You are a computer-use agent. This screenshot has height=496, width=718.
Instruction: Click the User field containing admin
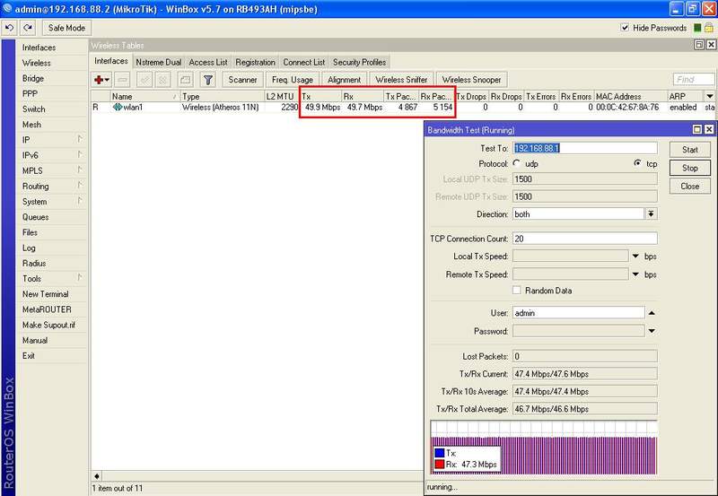(x=578, y=313)
